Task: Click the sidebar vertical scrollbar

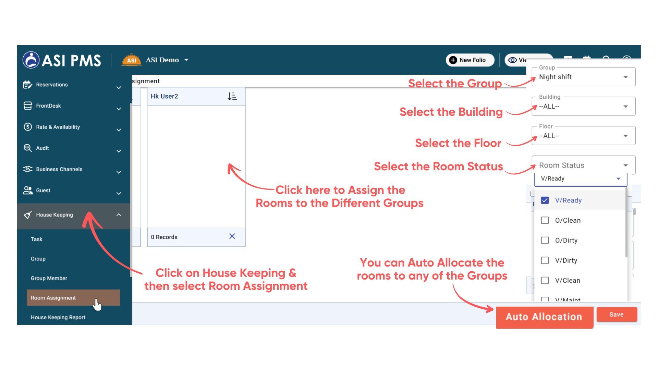Action: [x=131, y=188]
